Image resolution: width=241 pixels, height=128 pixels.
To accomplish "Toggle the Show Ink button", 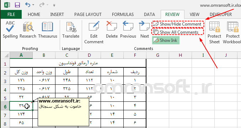I will point(166,40).
